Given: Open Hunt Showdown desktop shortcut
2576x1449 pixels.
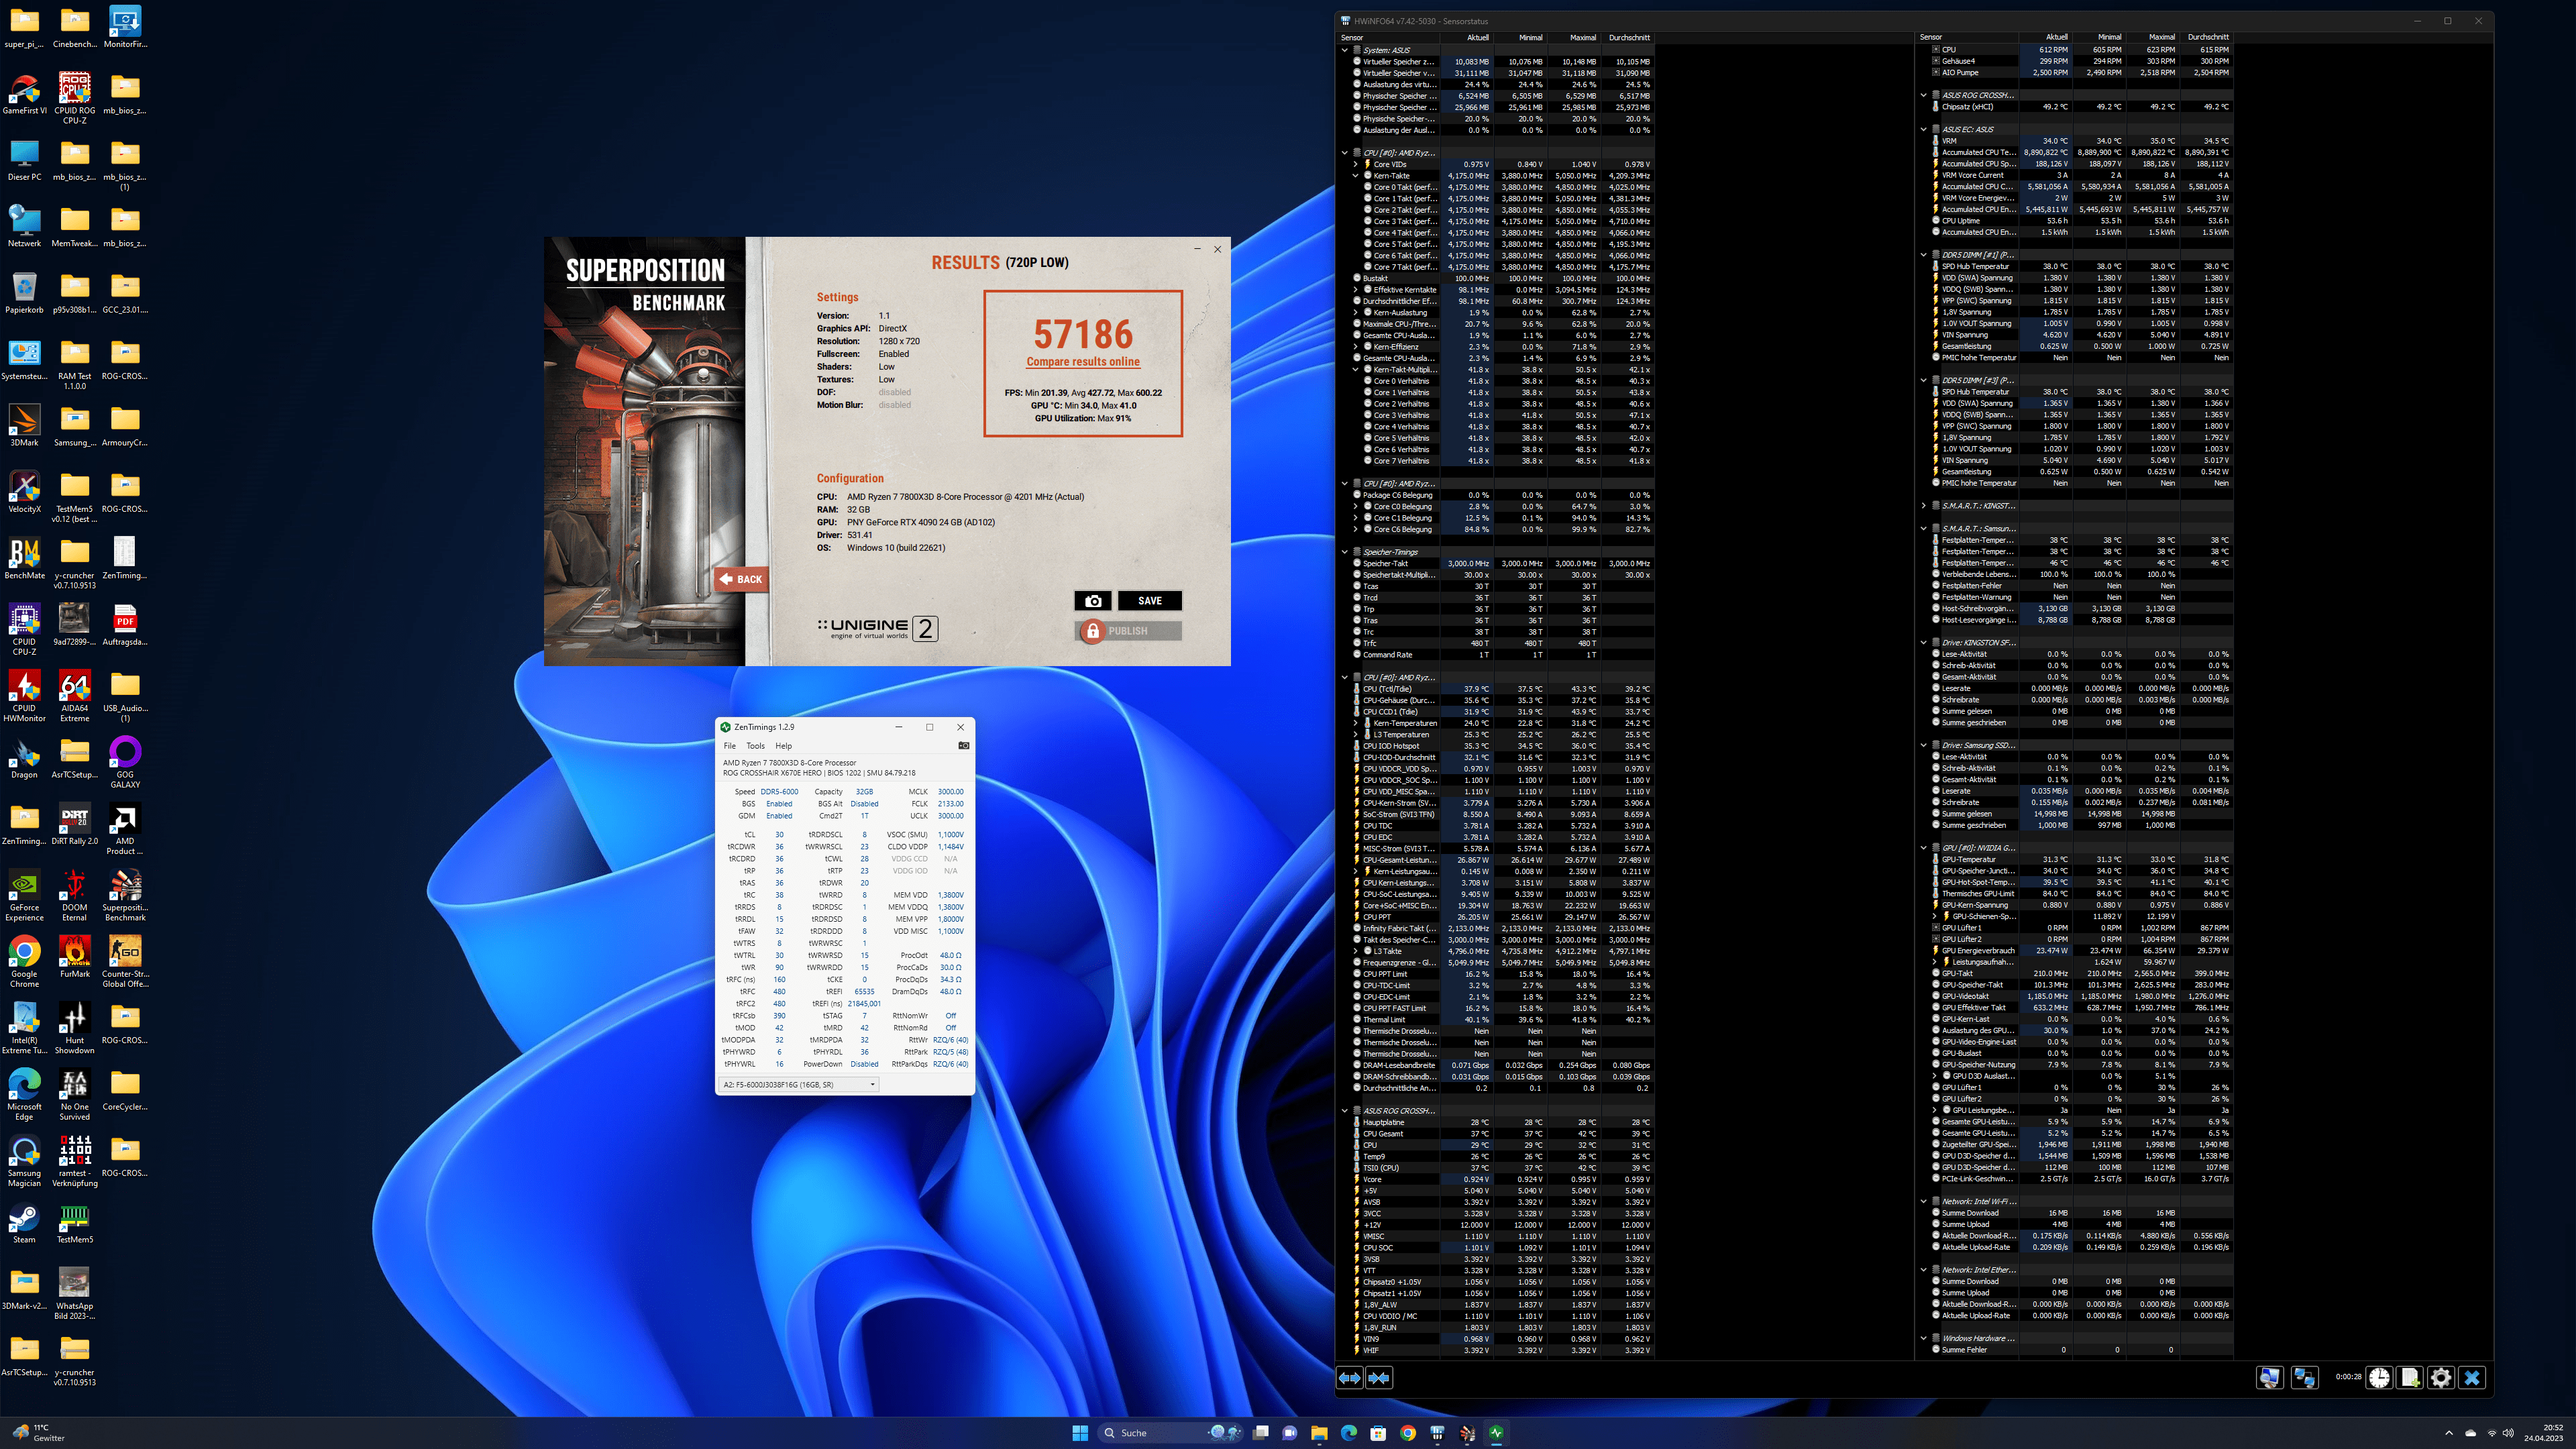Looking at the screenshot, I should [75, 1029].
